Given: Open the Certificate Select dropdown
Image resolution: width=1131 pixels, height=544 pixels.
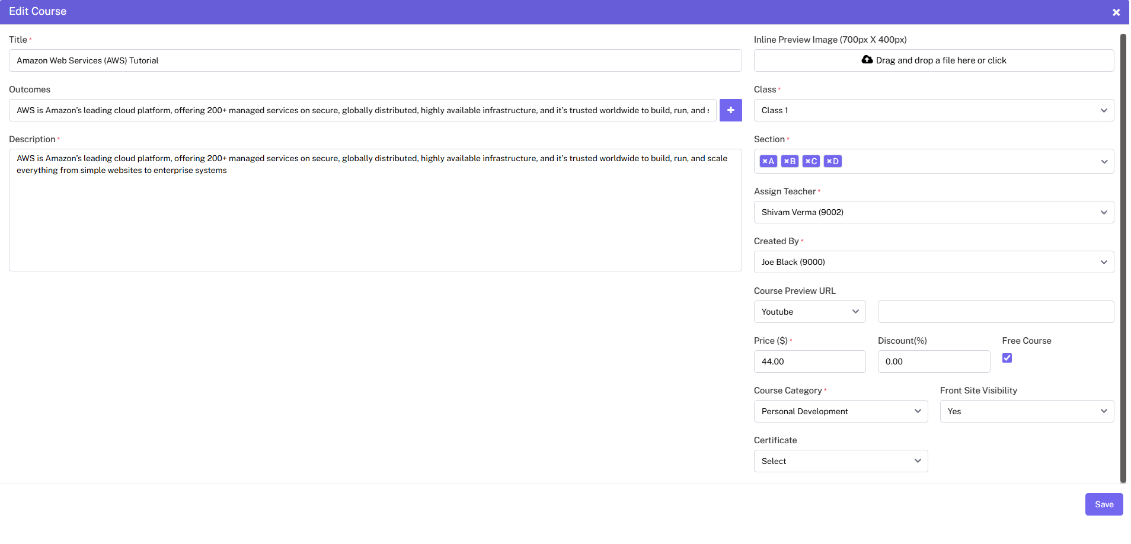Looking at the screenshot, I should click(x=840, y=461).
